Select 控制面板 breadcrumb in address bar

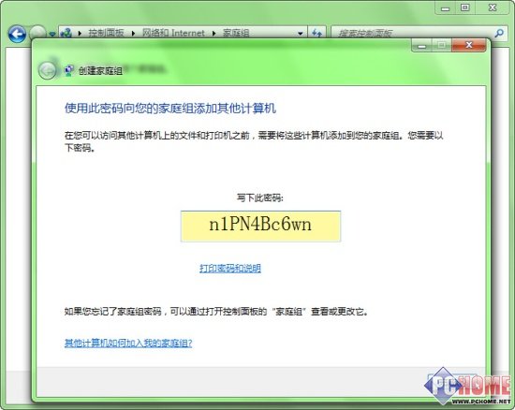click(106, 33)
